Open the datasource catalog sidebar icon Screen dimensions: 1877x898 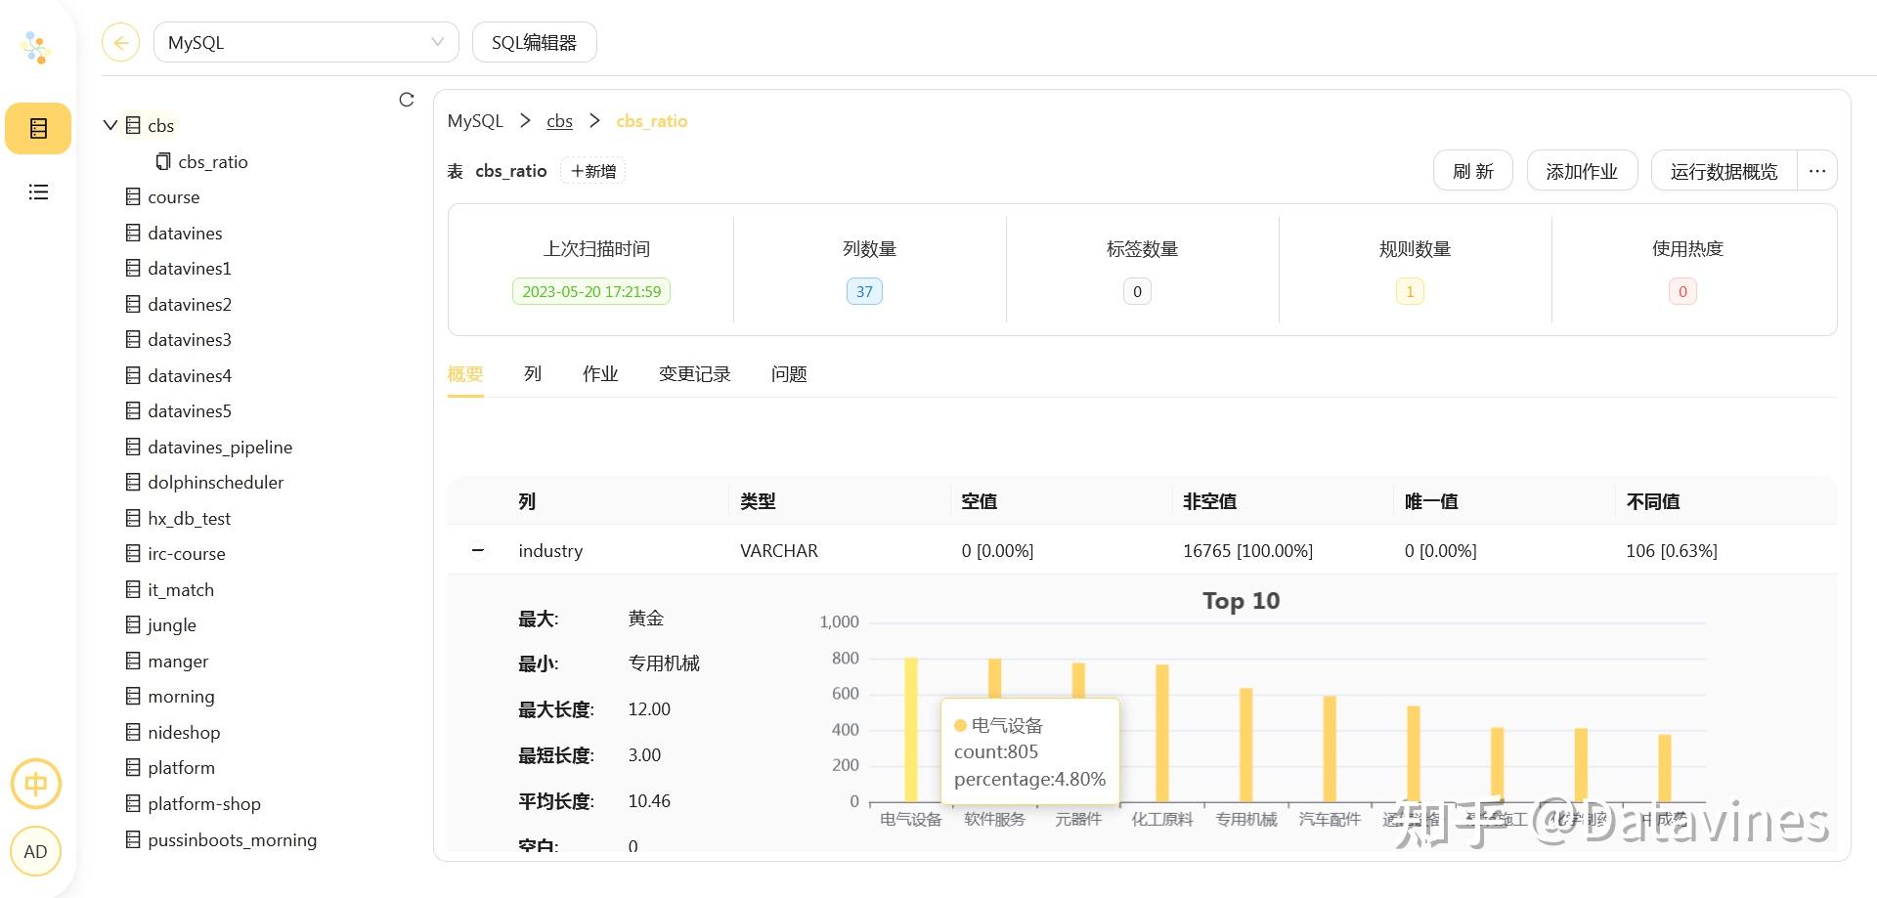tap(38, 128)
